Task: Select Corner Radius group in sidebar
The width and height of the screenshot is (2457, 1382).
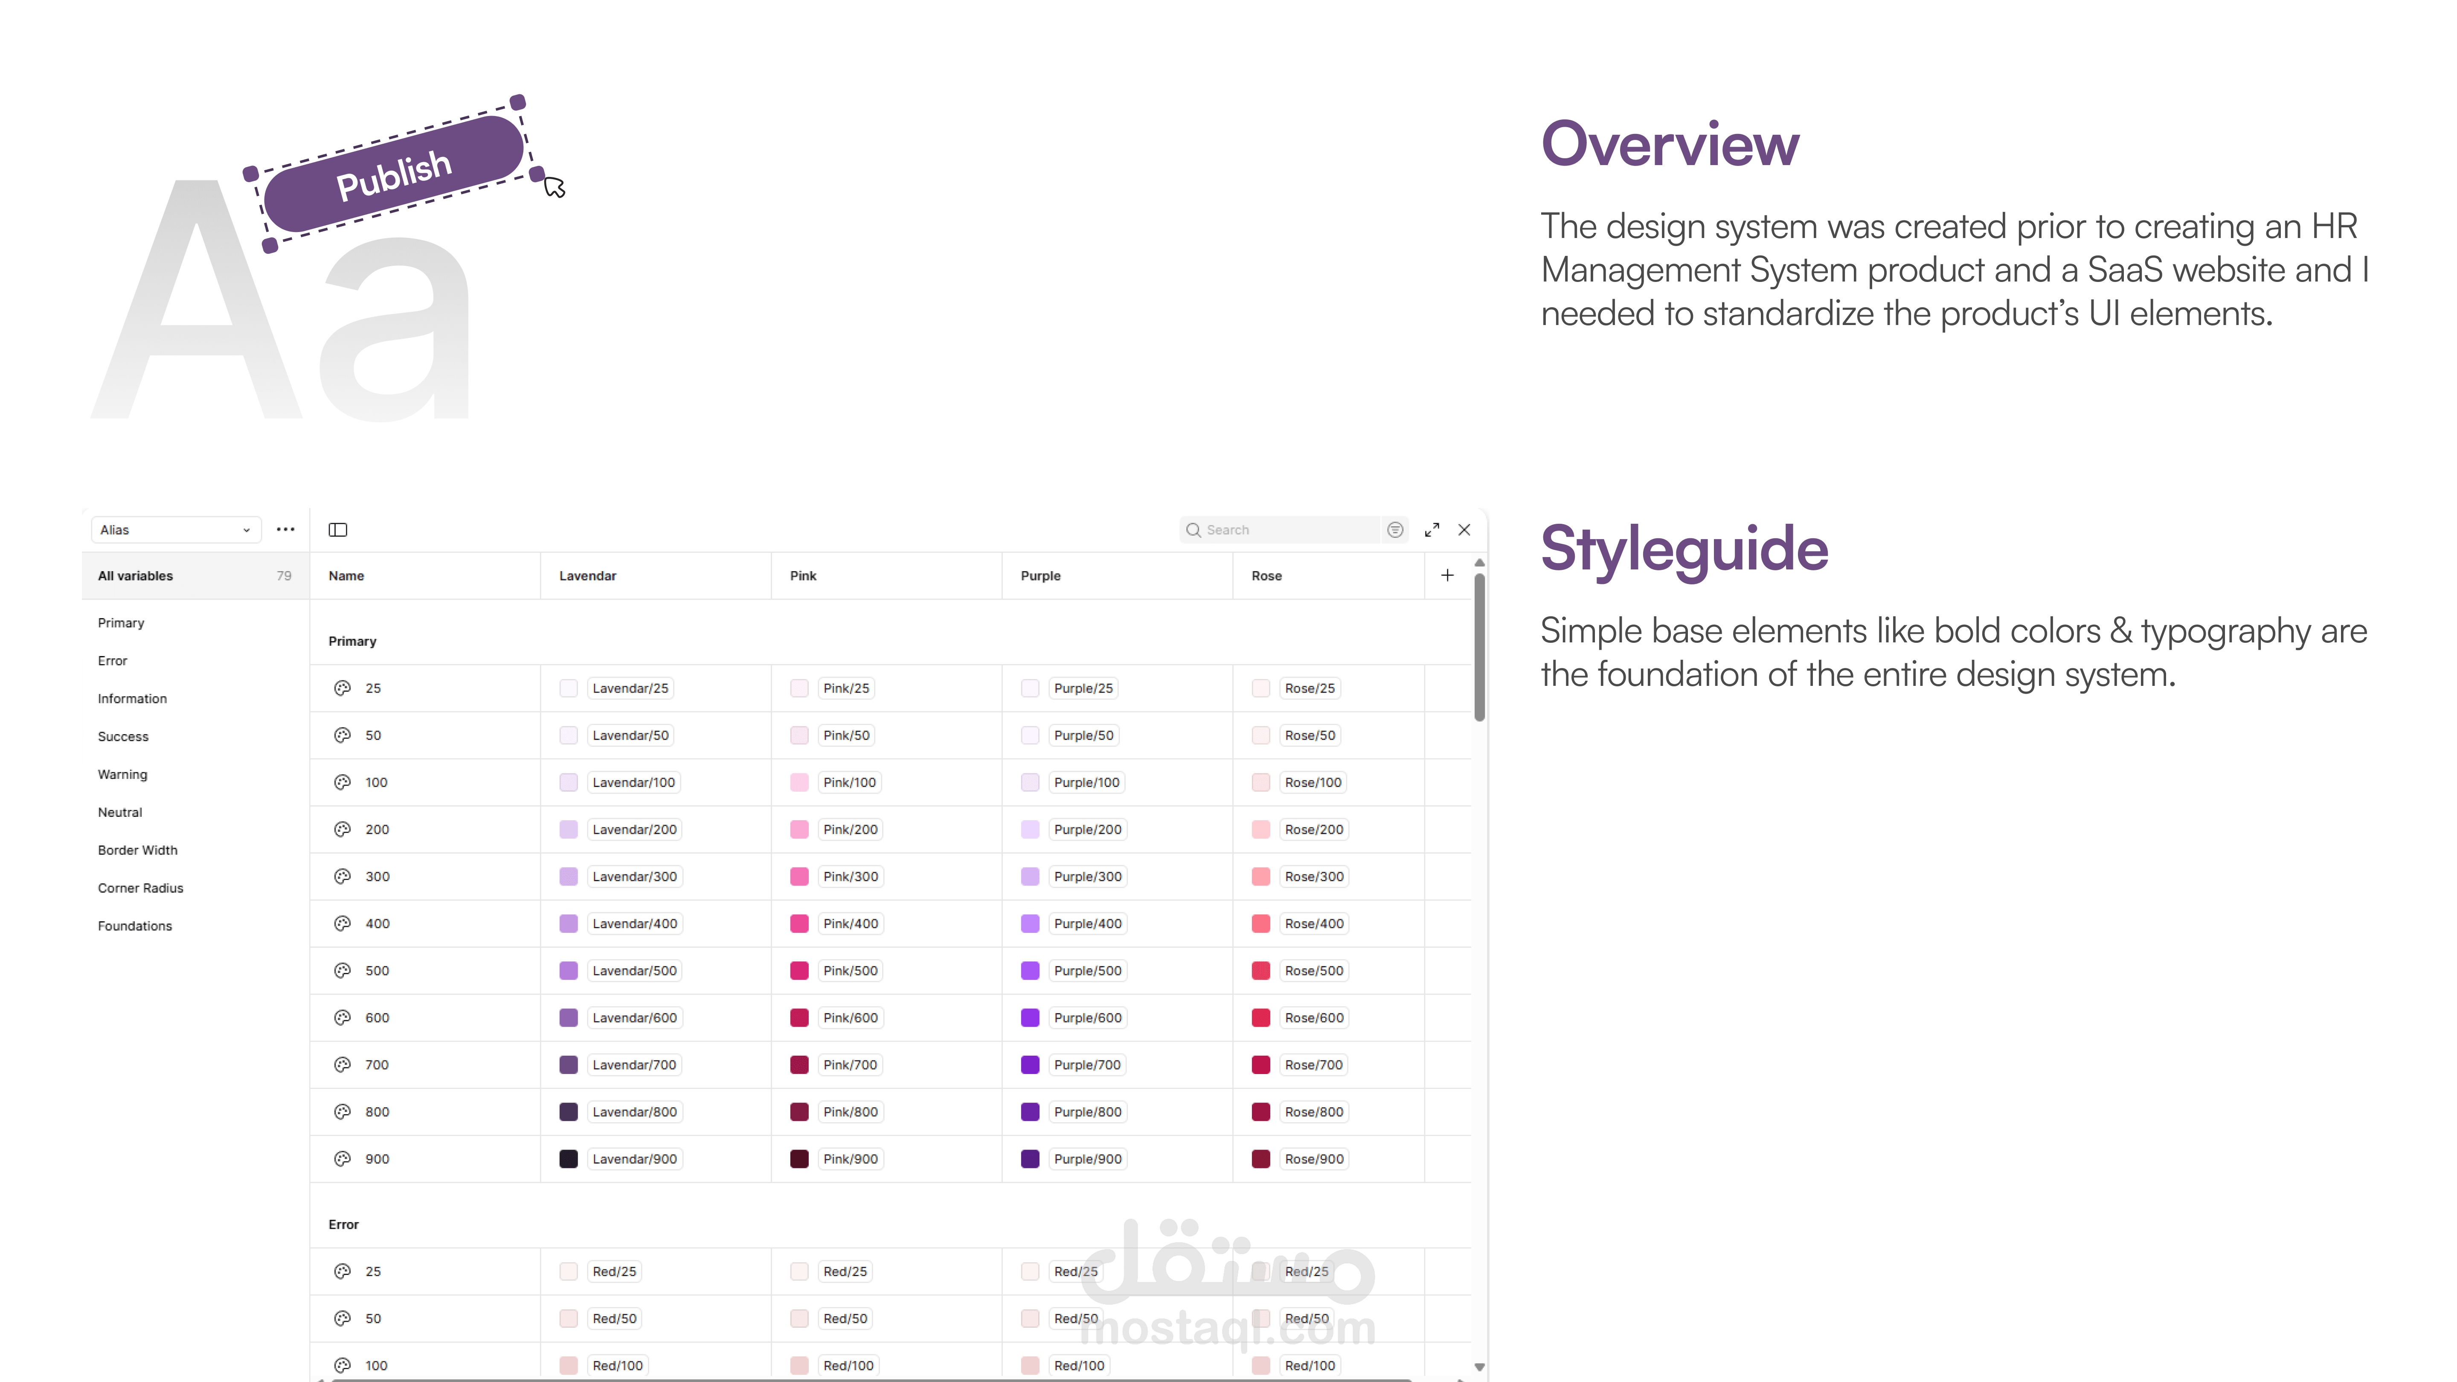Action: click(140, 888)
